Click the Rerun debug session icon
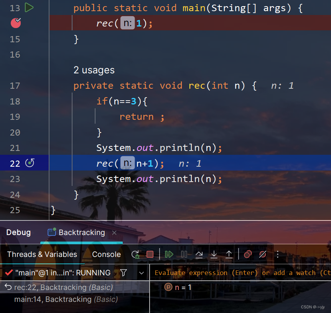Viewport: 331px width, 313px height. 135,254
